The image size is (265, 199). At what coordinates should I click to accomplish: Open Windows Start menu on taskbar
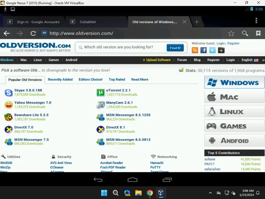click(104, 193)
